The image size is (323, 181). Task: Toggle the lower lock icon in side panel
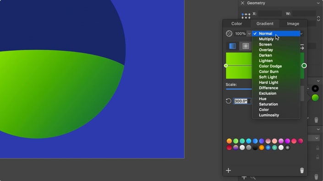(318, 157)
